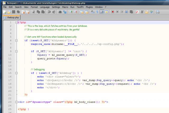
Task: Open the Plugins menu
Action: pyautogui.click(x=89, y=7)
